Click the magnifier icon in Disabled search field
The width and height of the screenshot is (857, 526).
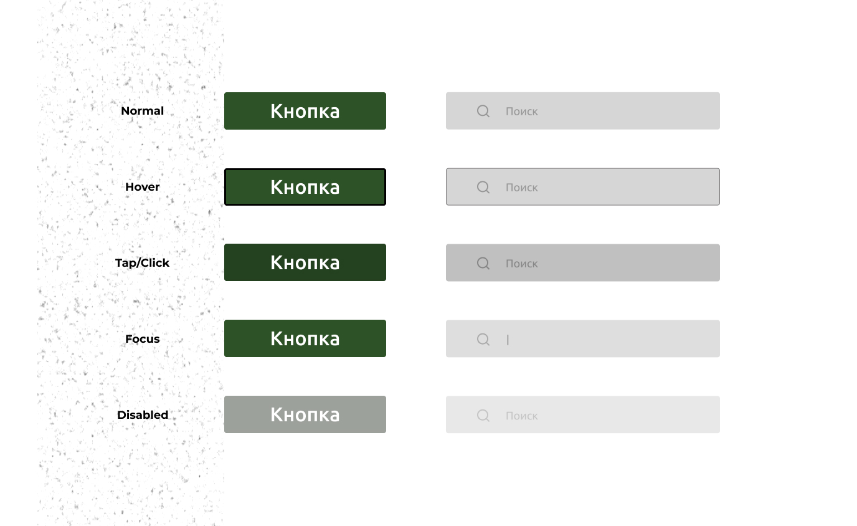(x=483, y=415)
